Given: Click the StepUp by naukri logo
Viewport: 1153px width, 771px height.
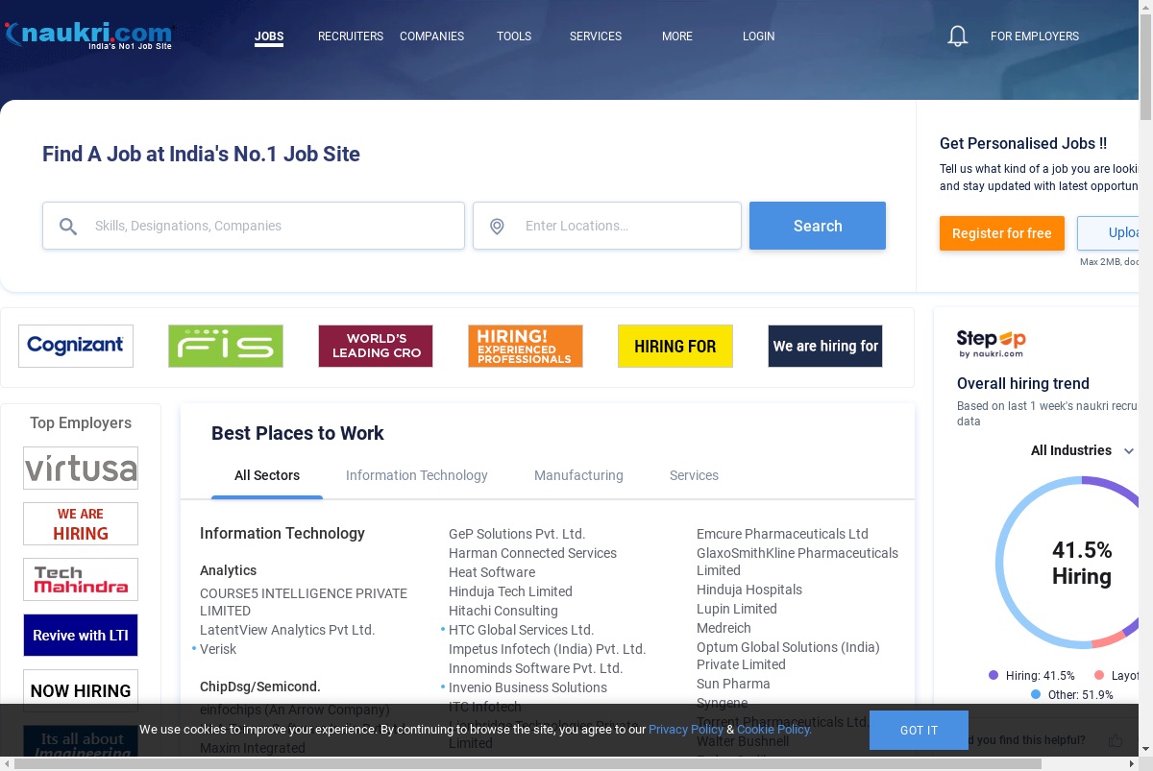Looking at the screenshot, I should pyautogui.click(x=991, y=344).
